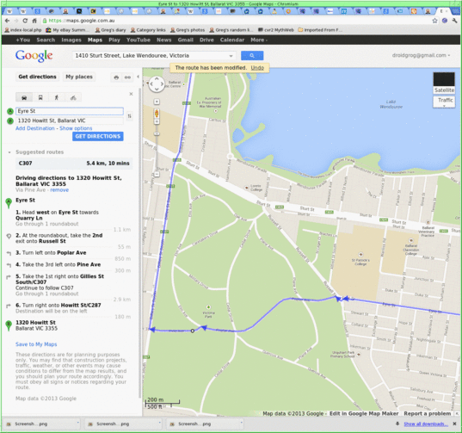Select the driving (car) travel mode
This screenshot has height=433, width=462.
[x=24, y=97]
